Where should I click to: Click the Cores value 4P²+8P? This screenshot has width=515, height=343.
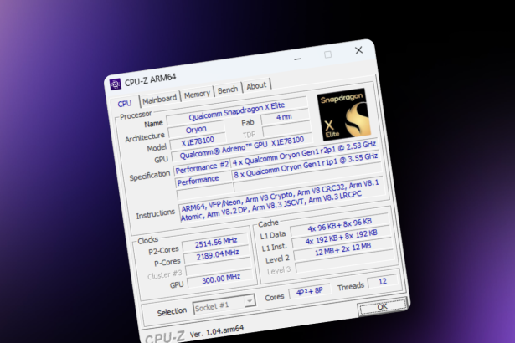(x=309, y=291)
